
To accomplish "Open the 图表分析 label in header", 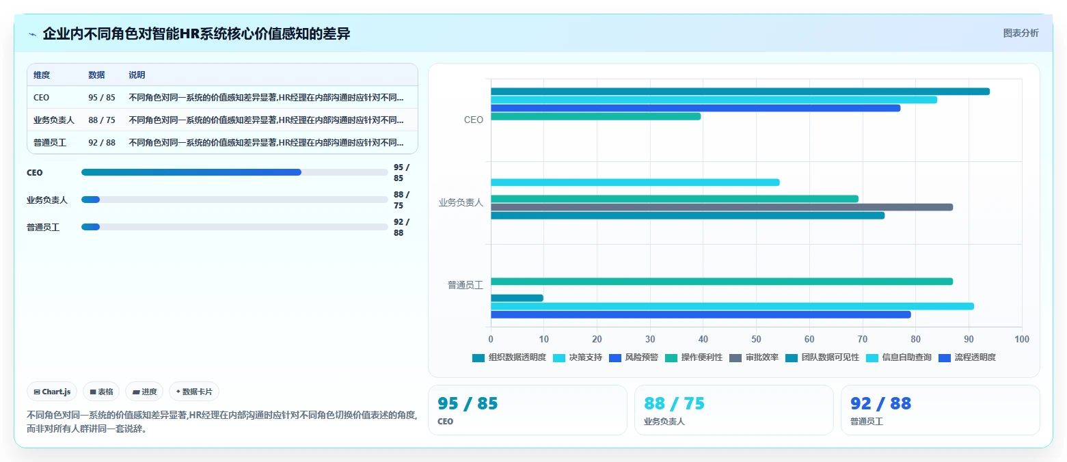I will pyautogui.click(x=1021, y=33).
